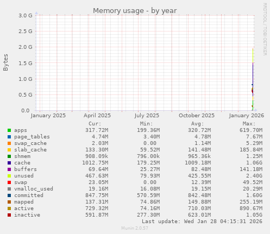Screen dimensions: 270x234
Task: Click vmalloc_used current value 19.16M
Action: (98, 189)
